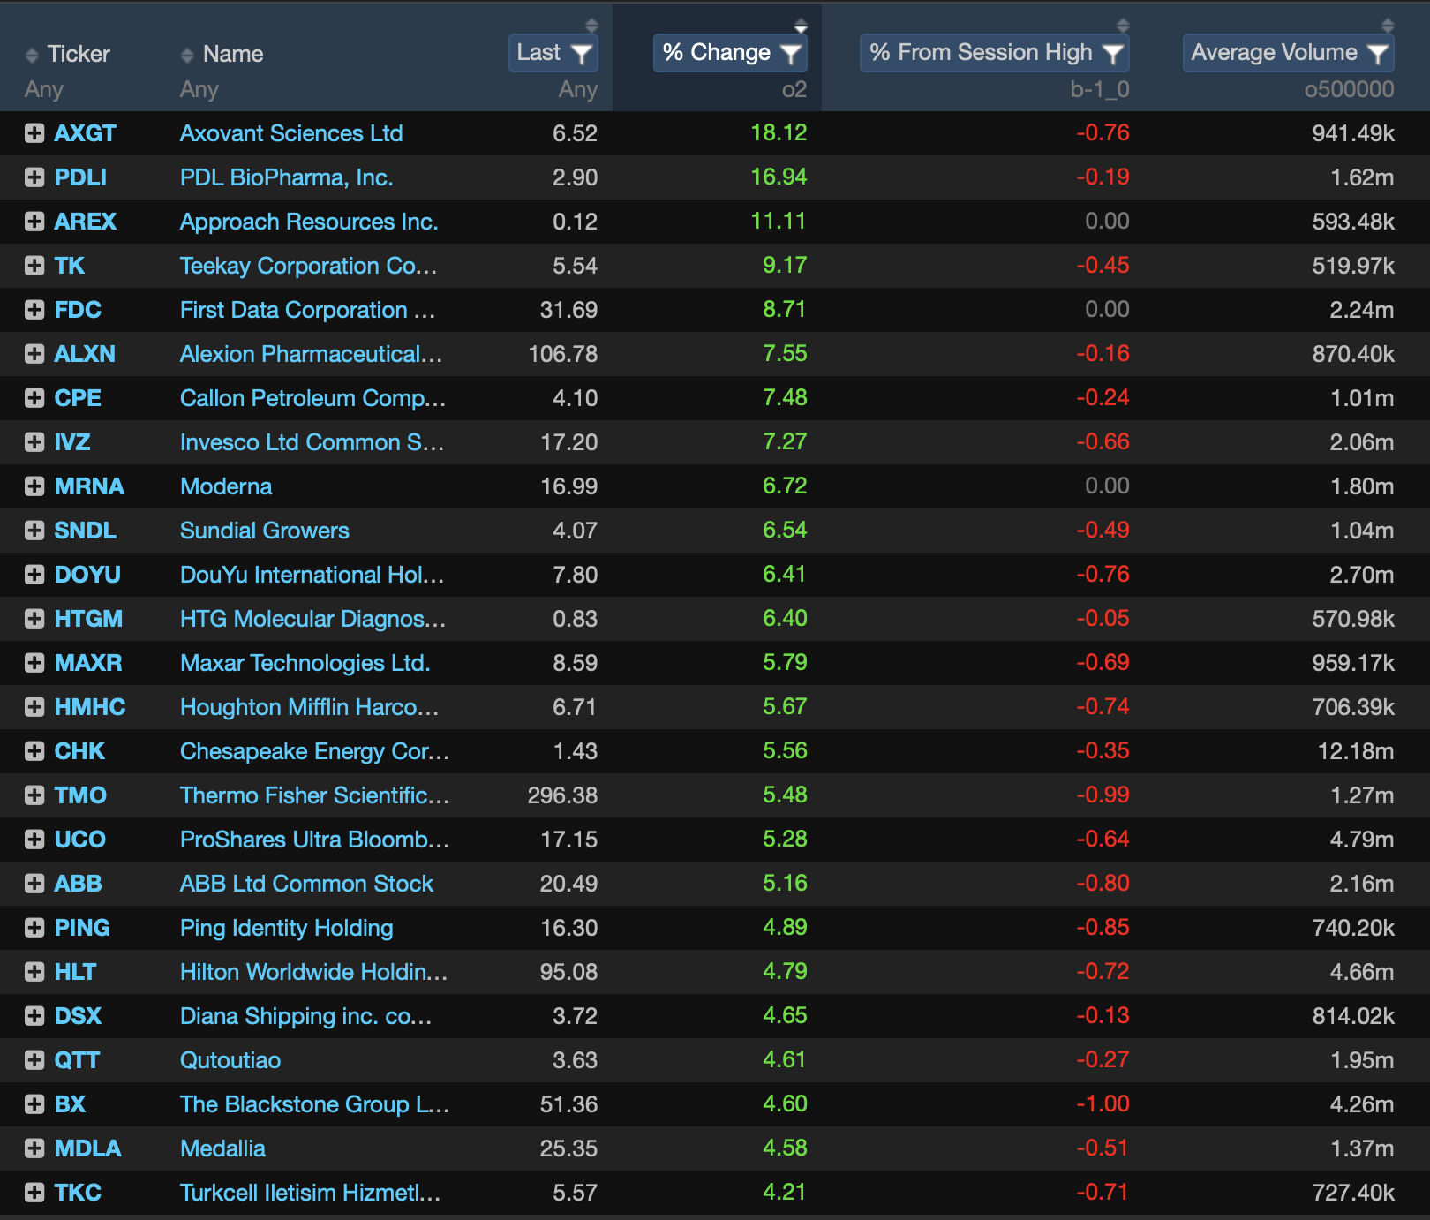Expand the AREX row plus icon
This screenshot has height=1220, width=1430.
[x=34, y=222]
